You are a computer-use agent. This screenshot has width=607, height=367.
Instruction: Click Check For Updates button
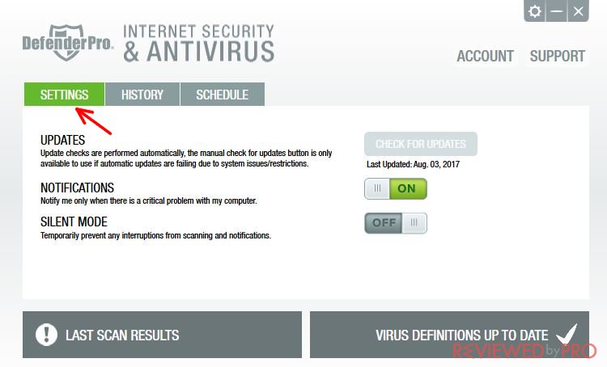point(421,144)
